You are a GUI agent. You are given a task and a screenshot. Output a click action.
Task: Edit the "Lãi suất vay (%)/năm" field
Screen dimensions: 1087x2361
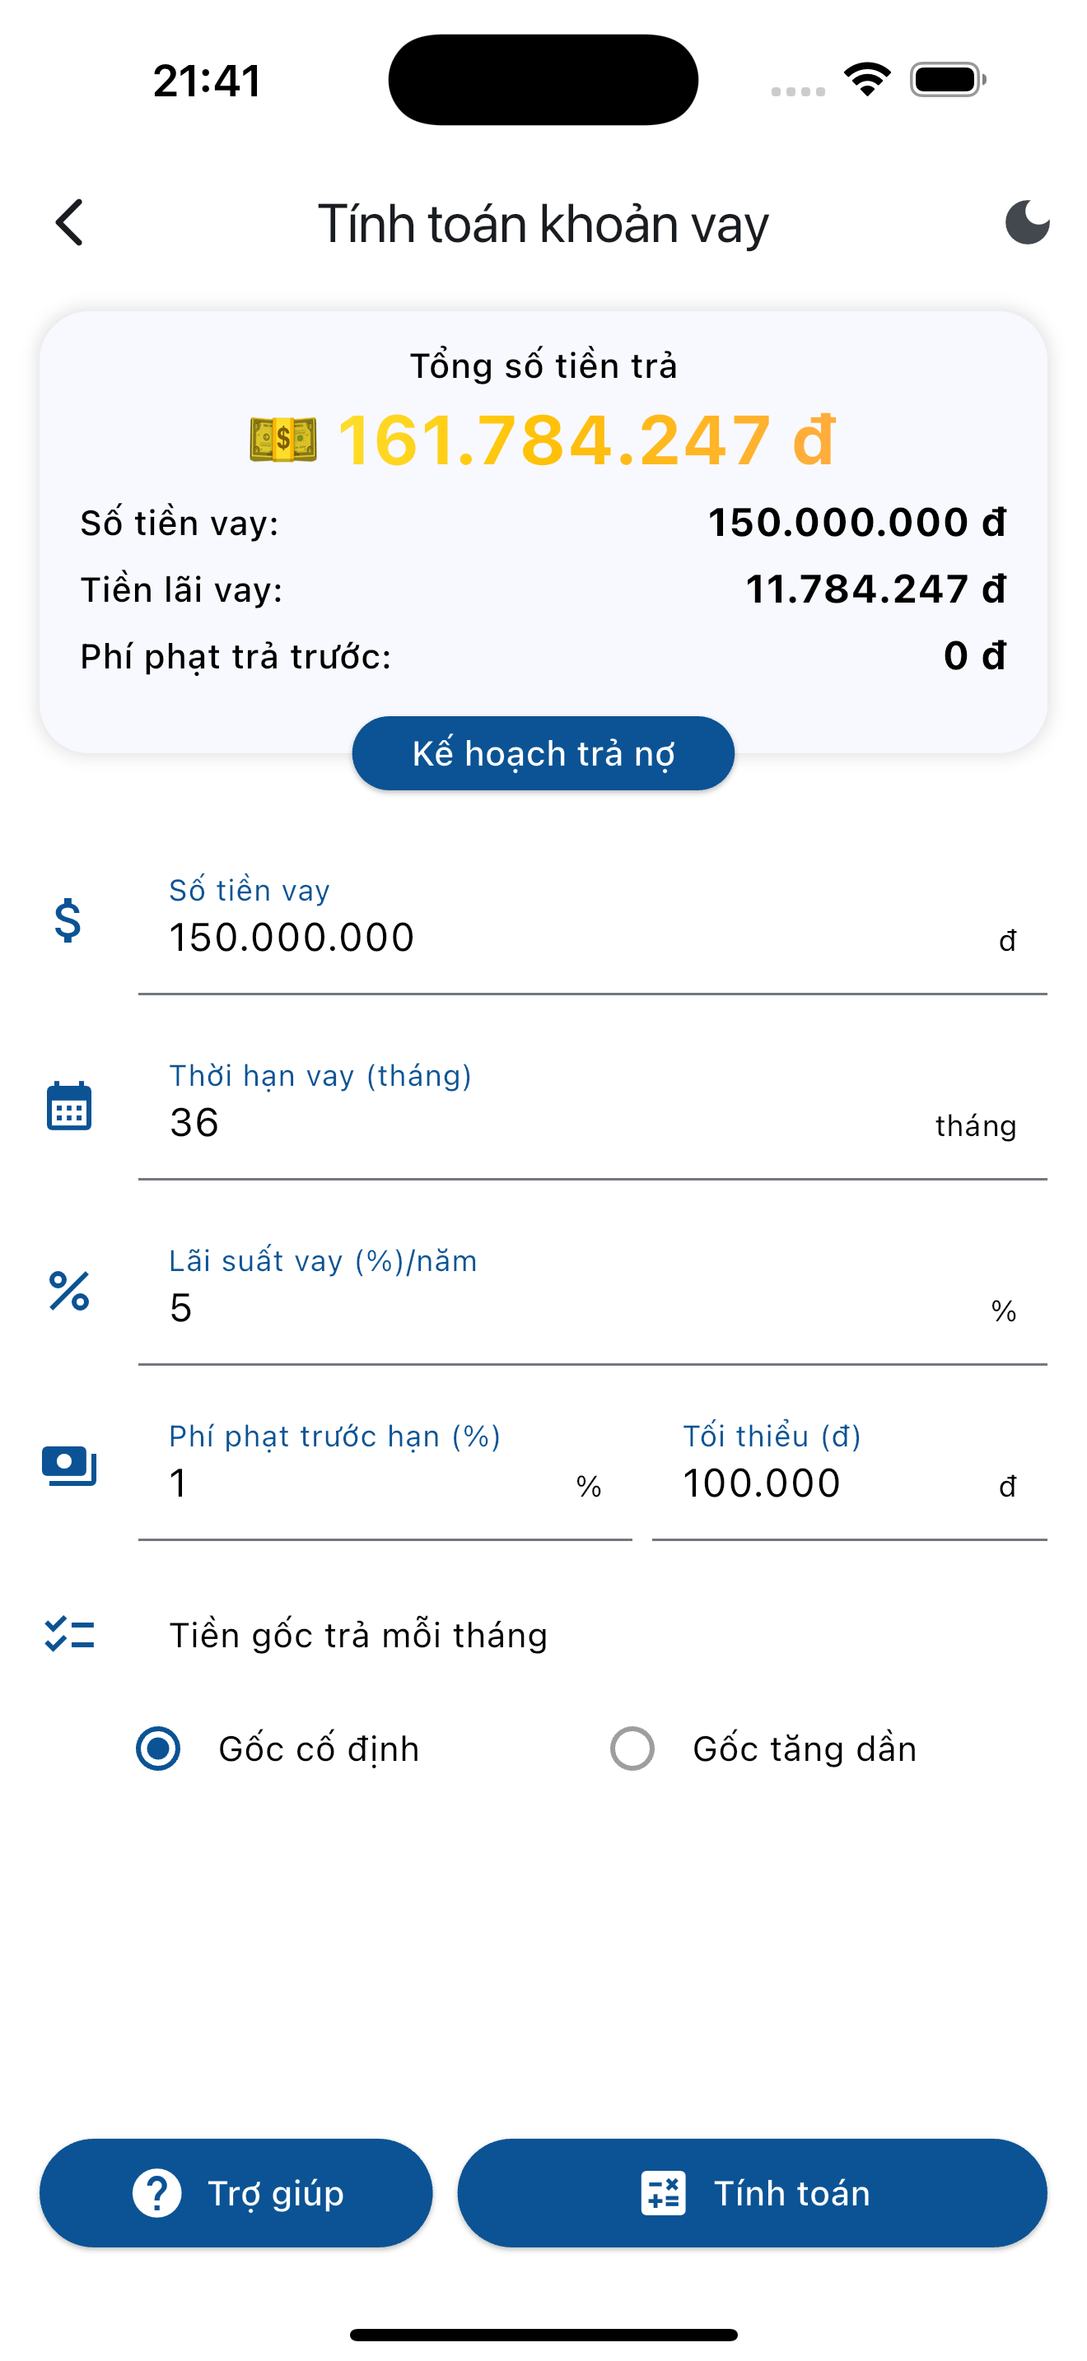coord(568,1309)
